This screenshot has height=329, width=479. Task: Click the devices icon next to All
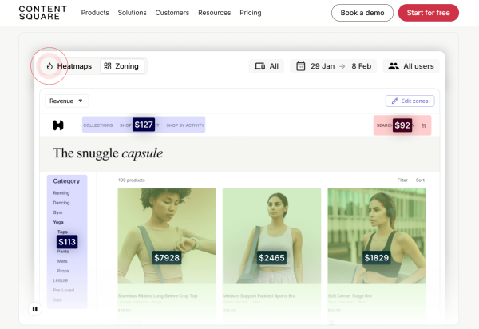259,66
